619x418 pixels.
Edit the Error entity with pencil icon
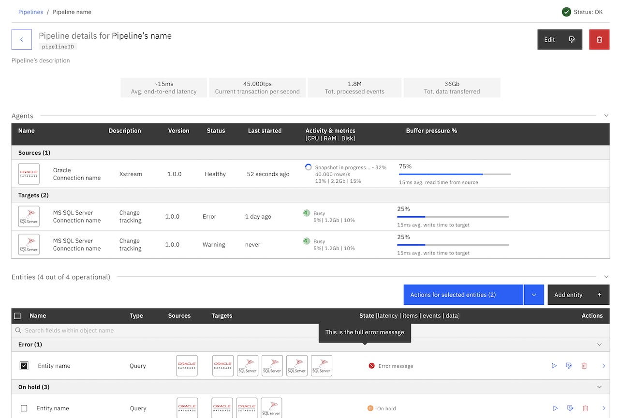point(569,366)
